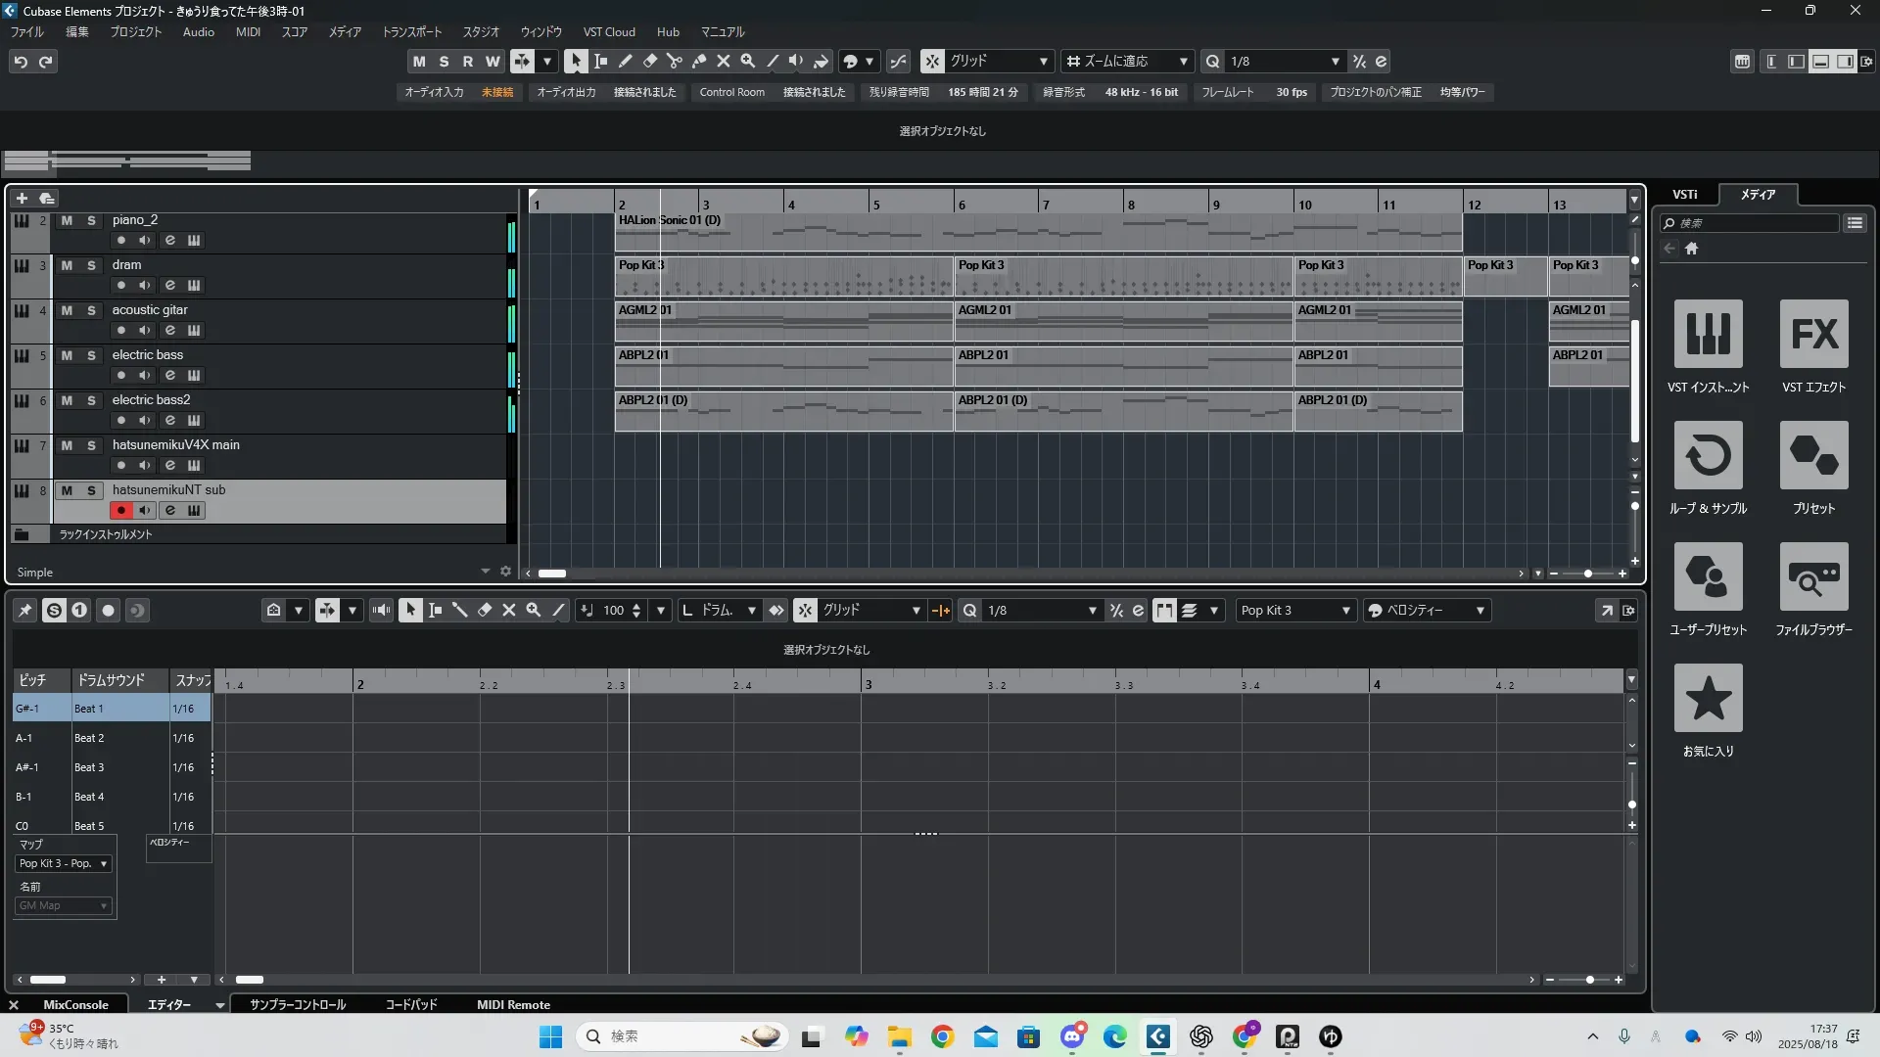
Task: Open the トランスポート menu
Action: [411, 31]
